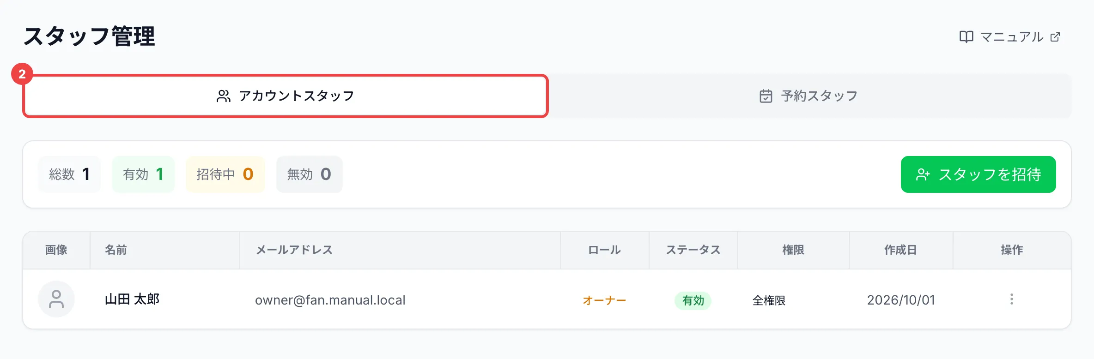This screenshot has height=359, width=1094.
Task: Open the three-dot menu for 山田 太郎
Action: [x=1012, y=299]
